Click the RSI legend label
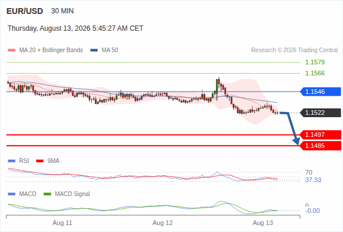Image resolution: width=343 pixels, height=232 pixels. tap(24, 161)
